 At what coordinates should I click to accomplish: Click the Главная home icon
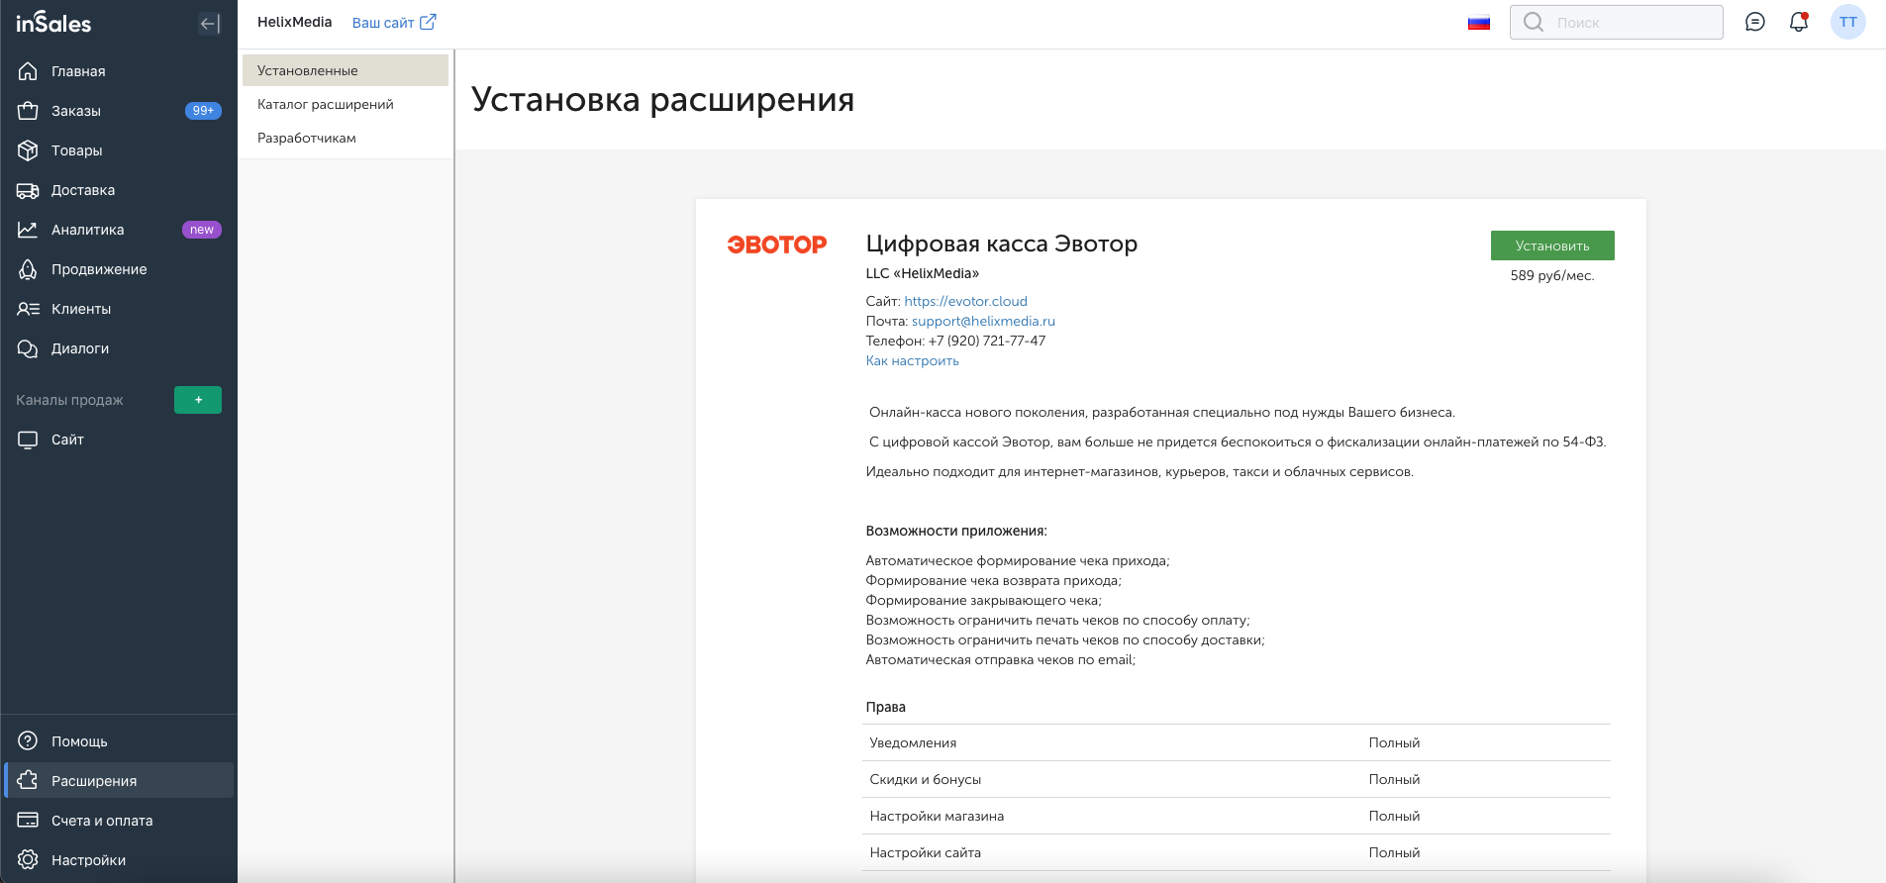(28, 71)
